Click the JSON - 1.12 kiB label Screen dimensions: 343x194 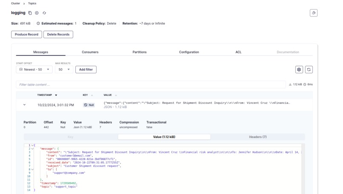(115, 107)
